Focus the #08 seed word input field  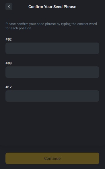pos(52,72)
